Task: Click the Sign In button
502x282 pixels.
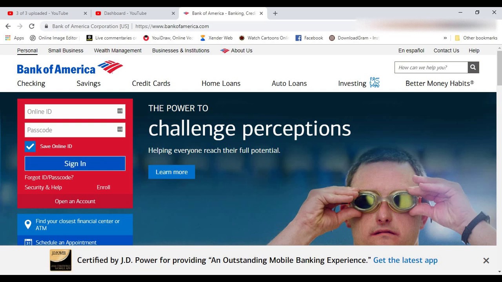Action: point(75,164)
